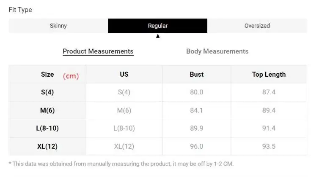The image size is (319, 177).
Task: Select the Skinny fit type
Action: coord(58,26)
